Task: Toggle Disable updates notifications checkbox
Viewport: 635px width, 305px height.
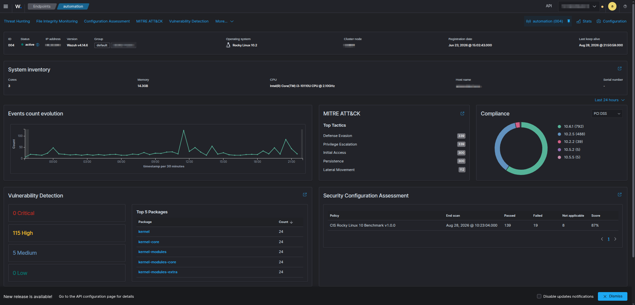Action: pyautogui.click(x=539, y=296)
